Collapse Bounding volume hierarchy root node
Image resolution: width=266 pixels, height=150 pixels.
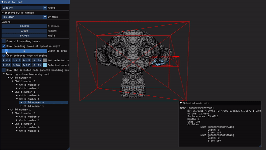(4, 74)
